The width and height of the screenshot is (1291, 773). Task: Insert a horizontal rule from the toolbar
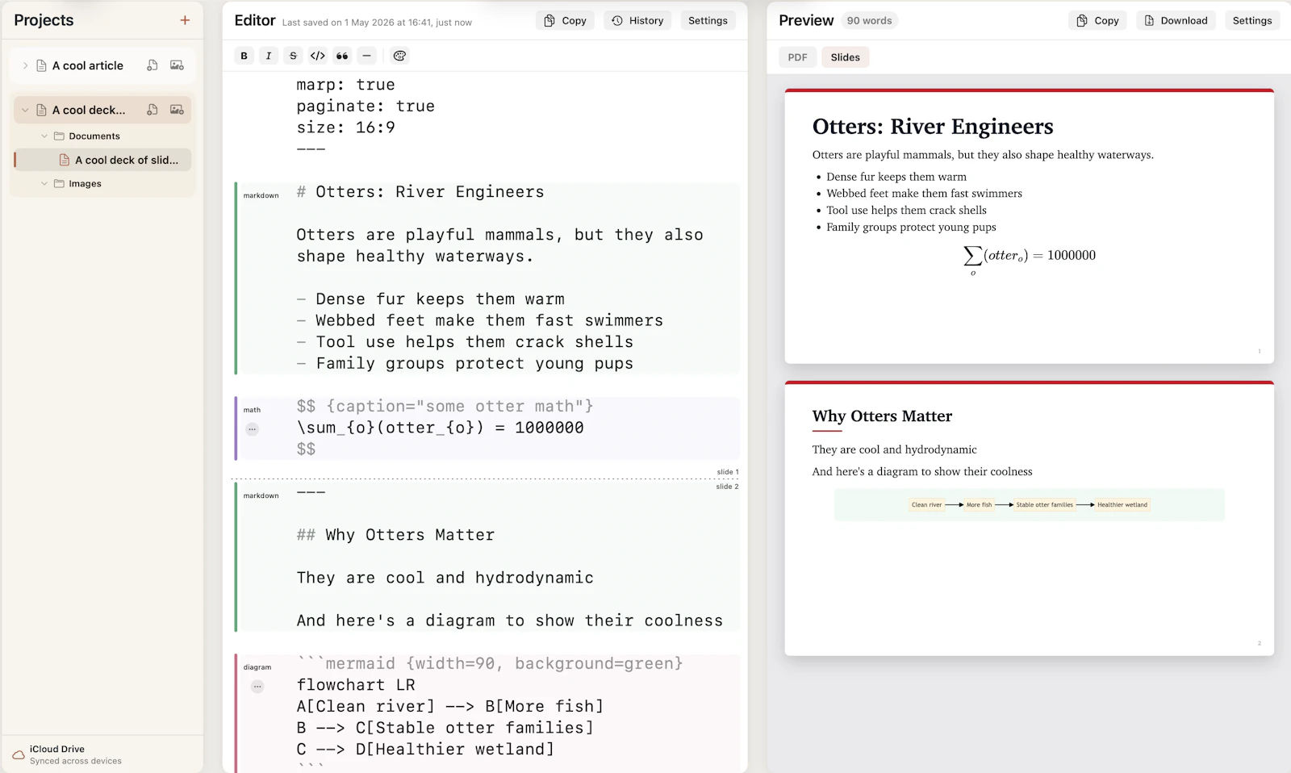366,56
